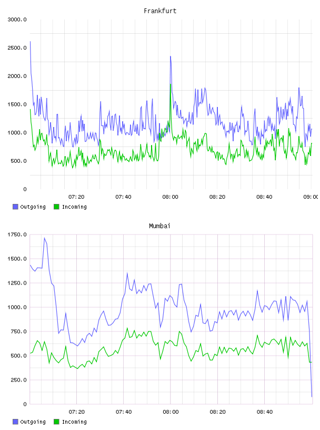The image size is (320, 430).
Task: Click the green Incoming swatch in Frankfurt legend
Action: click(56, 207)
